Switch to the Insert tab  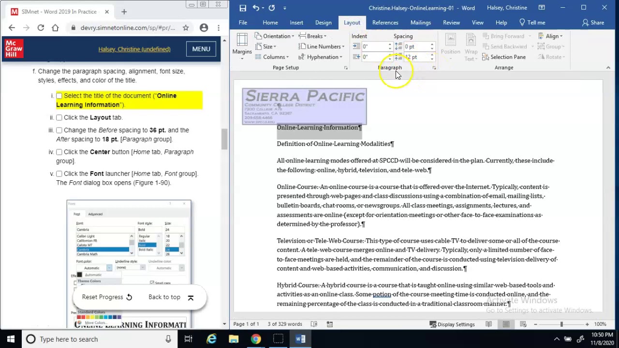coord(296,23)
